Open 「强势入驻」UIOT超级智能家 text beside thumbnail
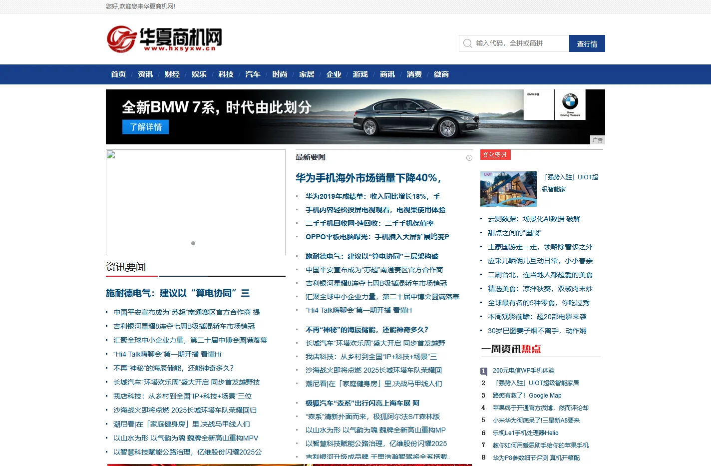This screenshot has height=466, width=711. [x=570, y=183]
